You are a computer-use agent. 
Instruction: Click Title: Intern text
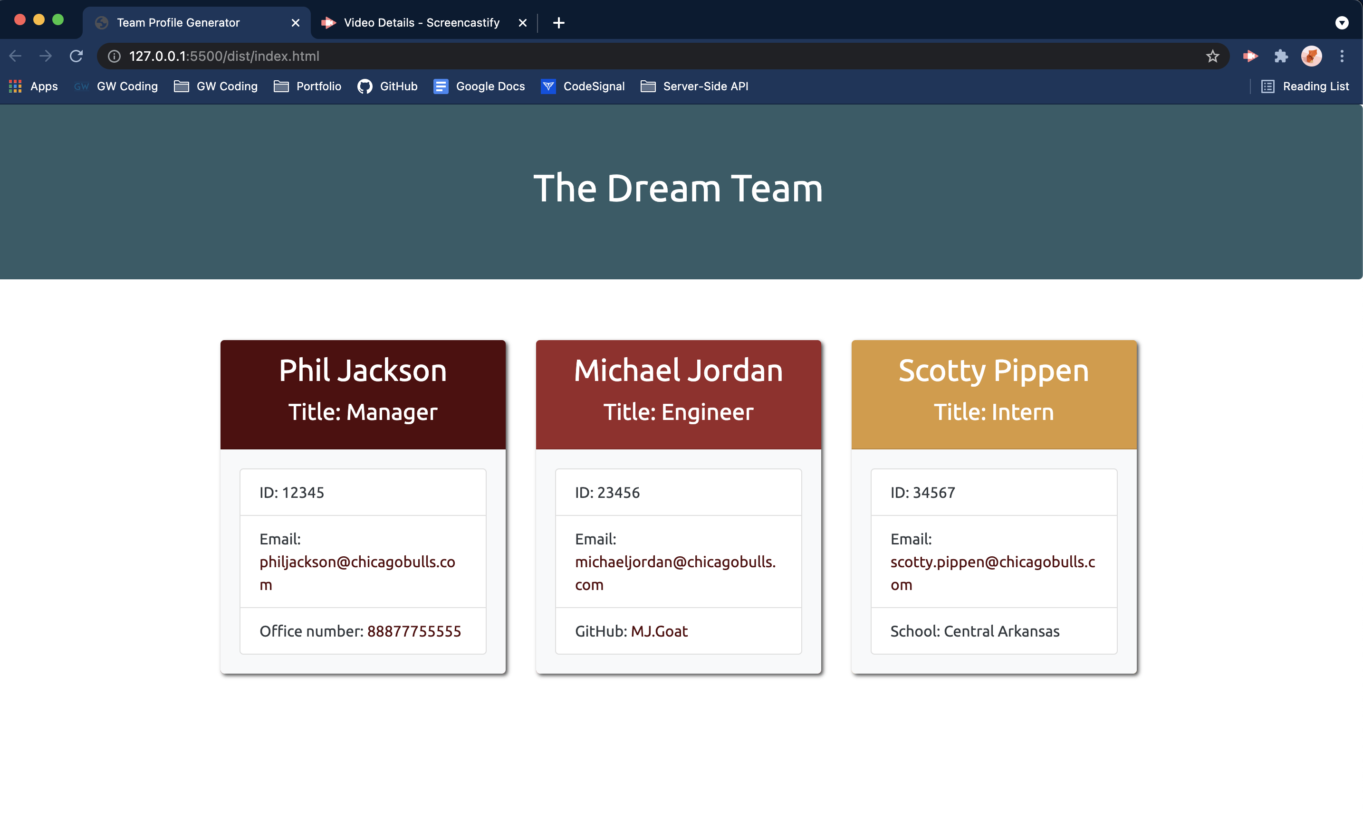(x=994, y=412)
